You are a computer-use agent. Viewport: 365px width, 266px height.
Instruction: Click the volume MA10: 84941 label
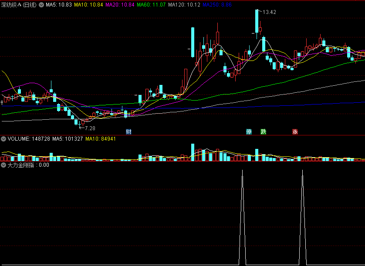(101, 139)
